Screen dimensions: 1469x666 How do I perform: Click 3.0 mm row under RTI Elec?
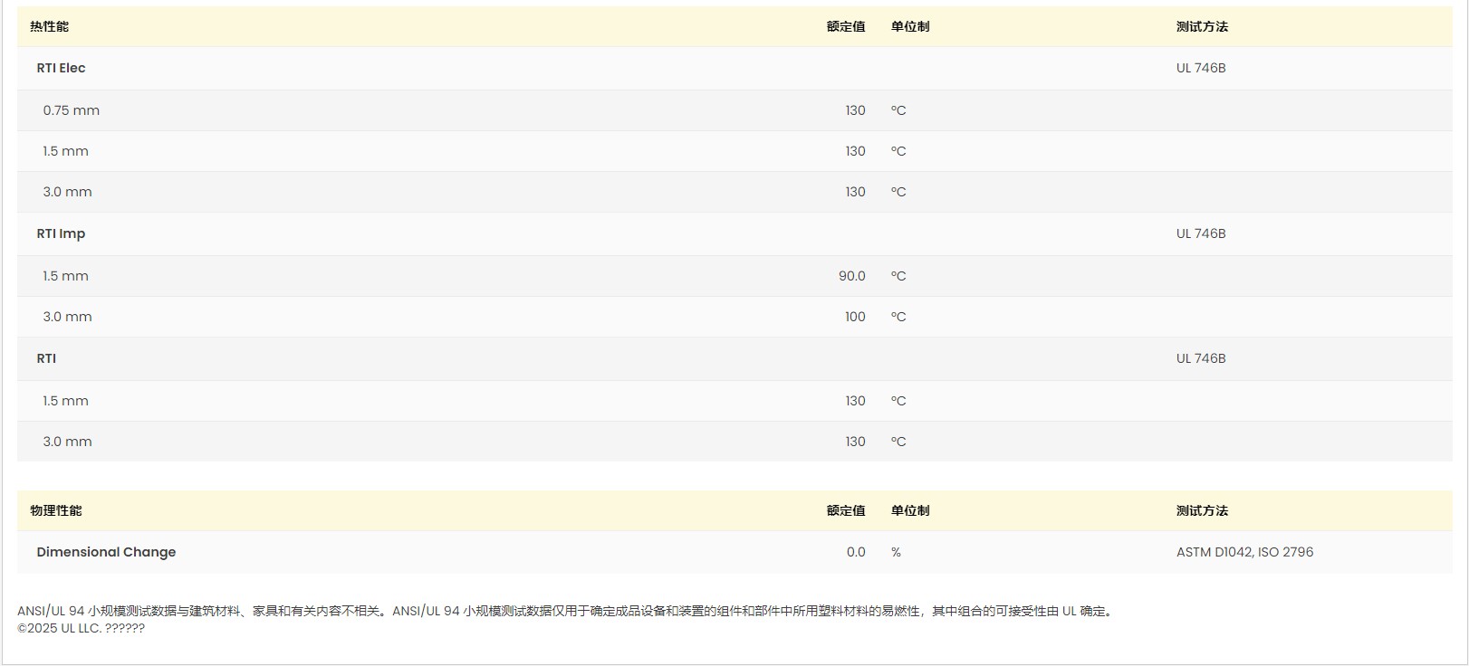pos(67,193)
